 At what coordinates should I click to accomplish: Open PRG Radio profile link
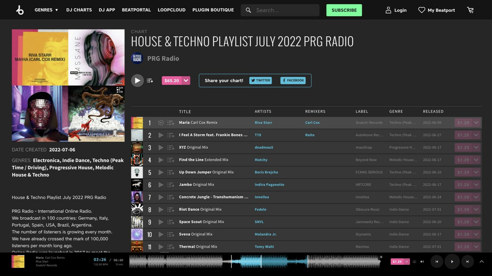[163, 58]
